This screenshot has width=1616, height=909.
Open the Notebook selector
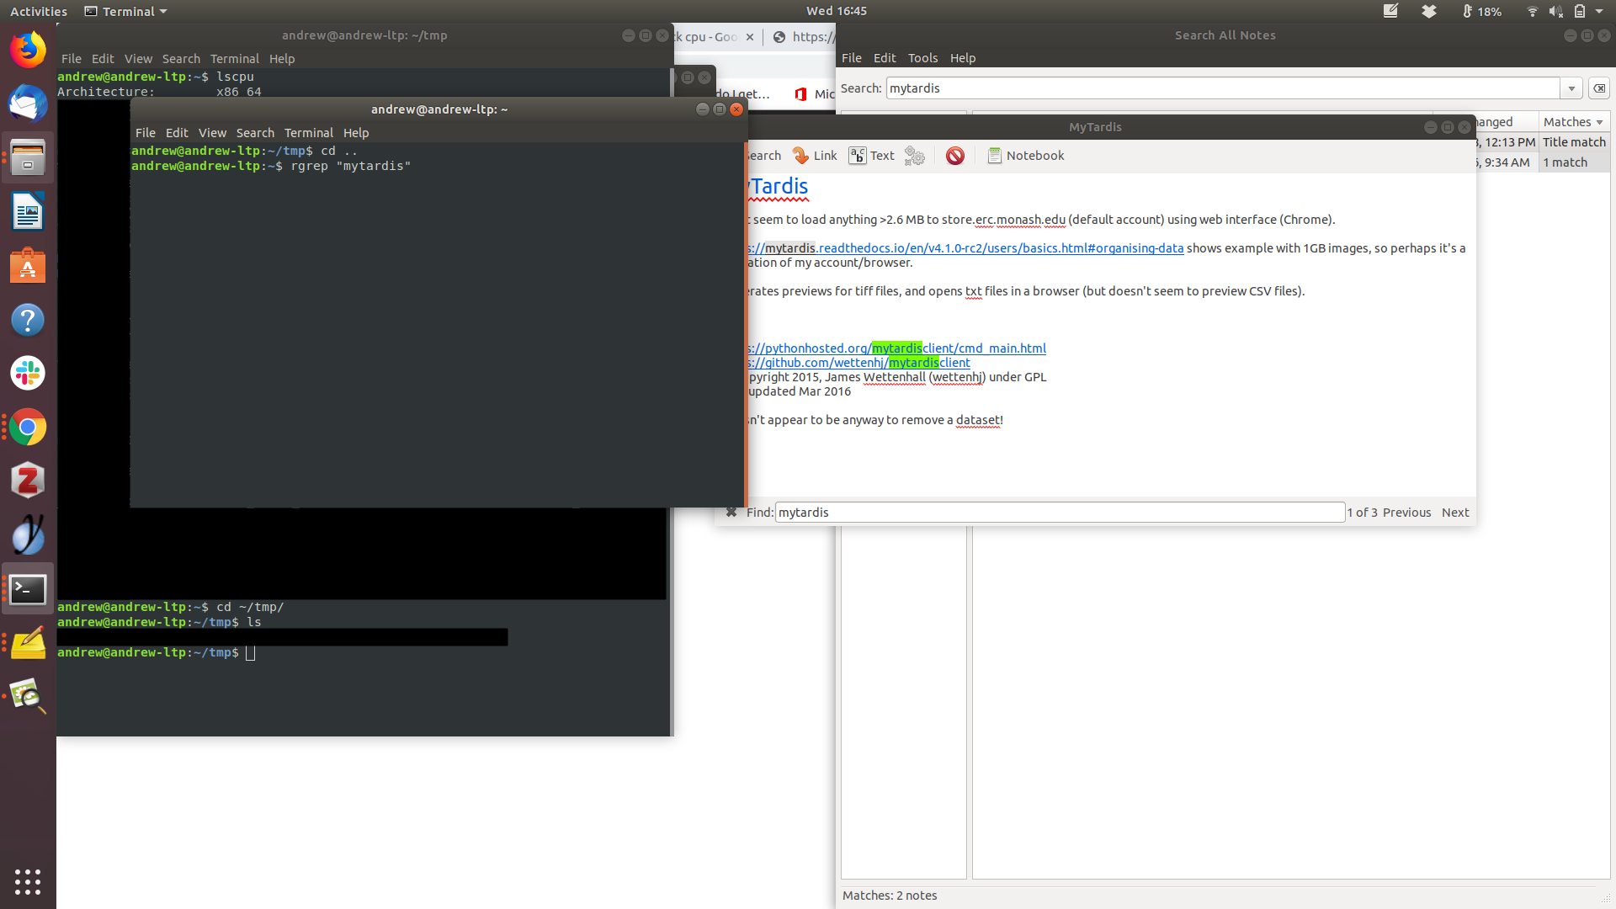coord(1025,156)
